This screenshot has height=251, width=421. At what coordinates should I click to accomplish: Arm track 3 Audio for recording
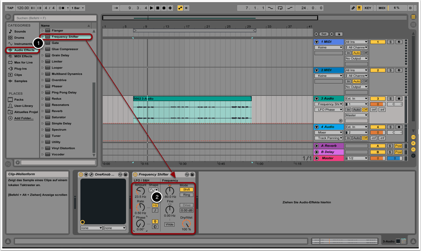(399, 98)
